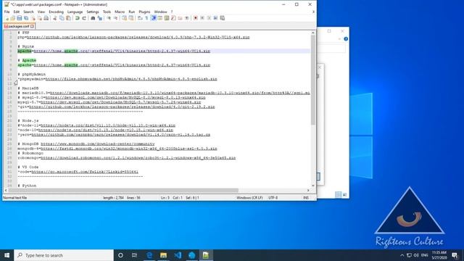Open the Encoding menu
464x261 pixels.
57,12
